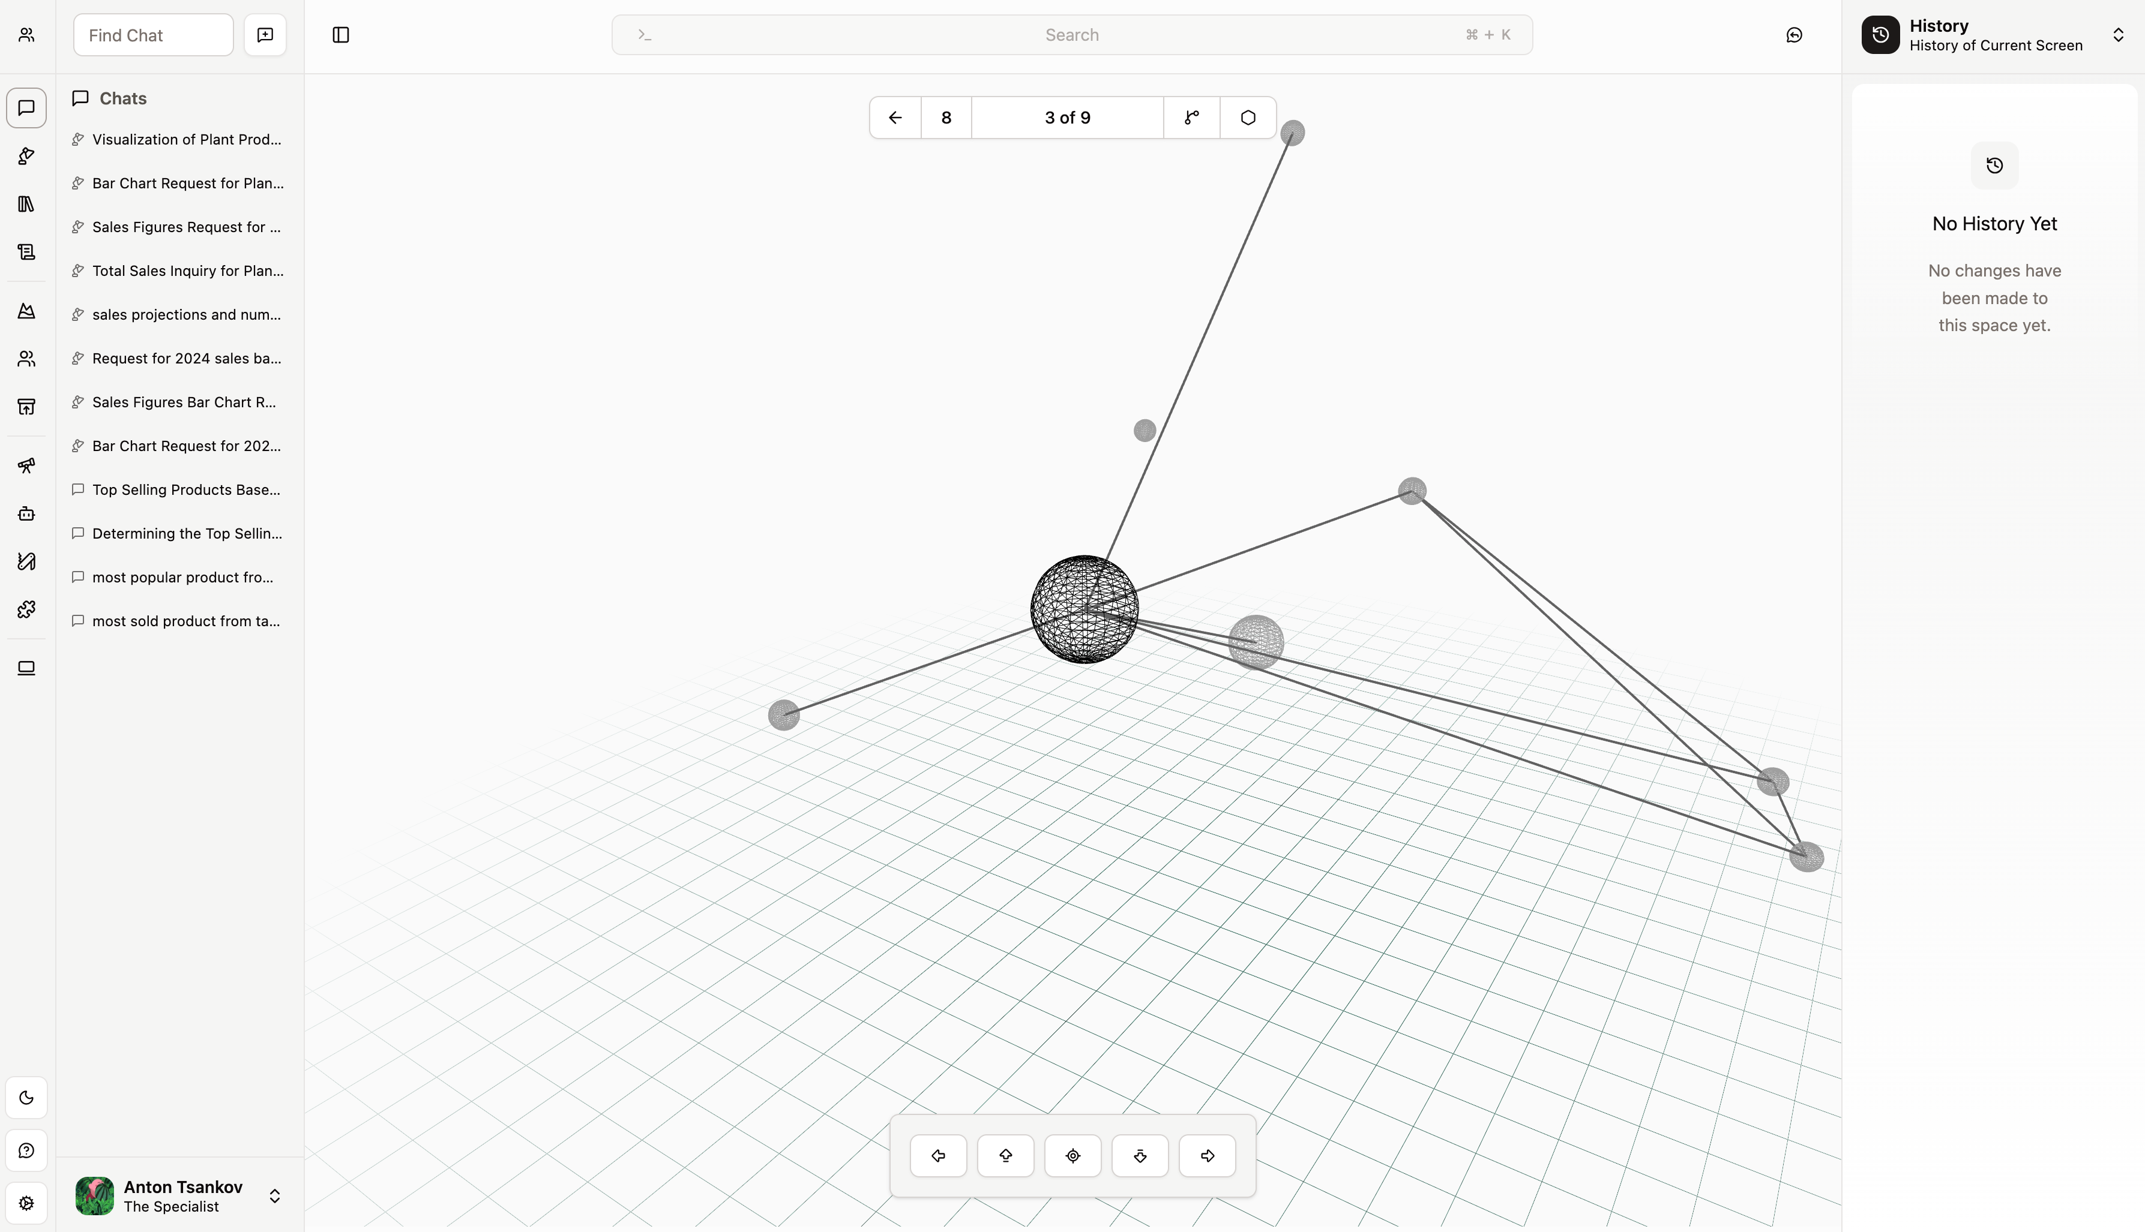This screenshot has width=2145, height=1232.
Task: Open 'Sales Figures Bar Chart R...' chat
Action: click(184, 402)
